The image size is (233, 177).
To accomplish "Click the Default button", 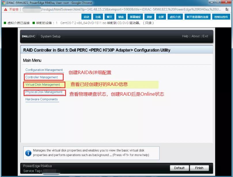I will pos(179,168).
